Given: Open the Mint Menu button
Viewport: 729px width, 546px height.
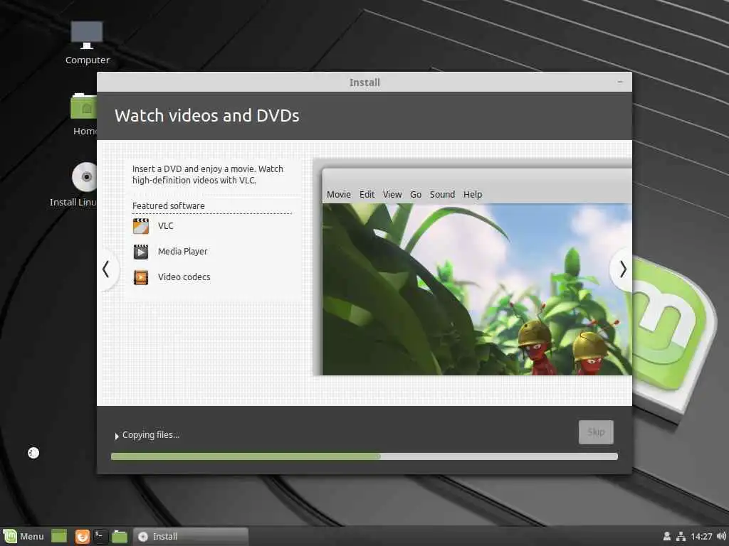Looking at the screenshot, I should (x=23, y=536).
